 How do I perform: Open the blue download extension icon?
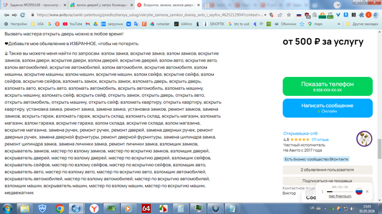[x=346, y=15]
